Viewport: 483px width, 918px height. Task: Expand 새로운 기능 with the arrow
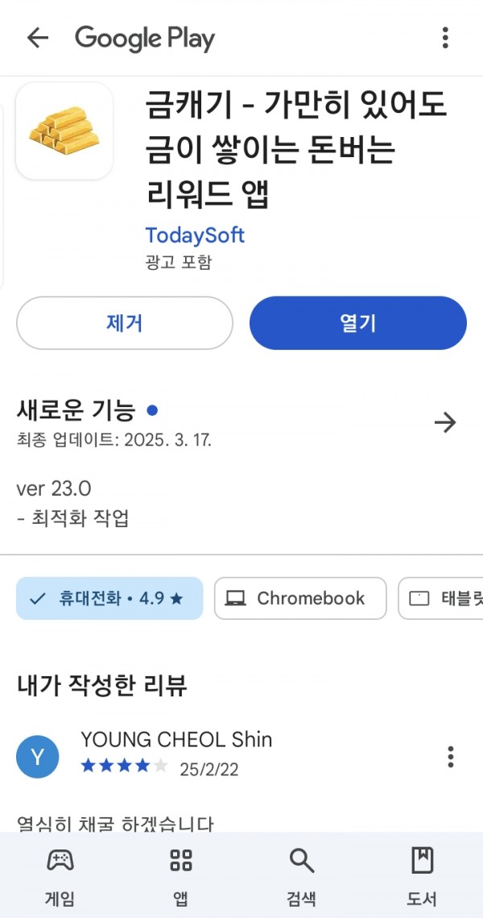tap(445, 422)
